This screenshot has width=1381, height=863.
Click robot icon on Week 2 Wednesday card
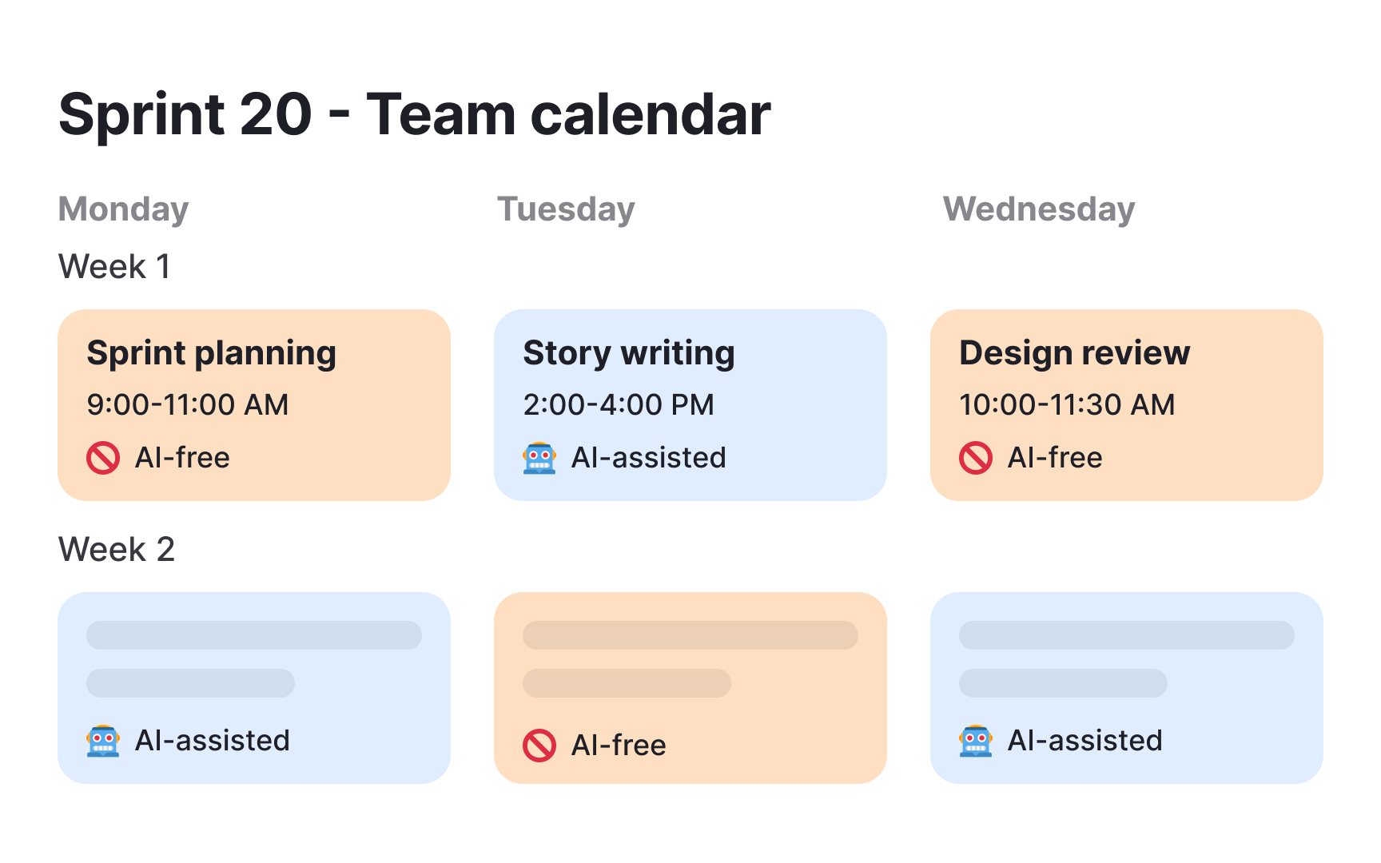point(976,741)
